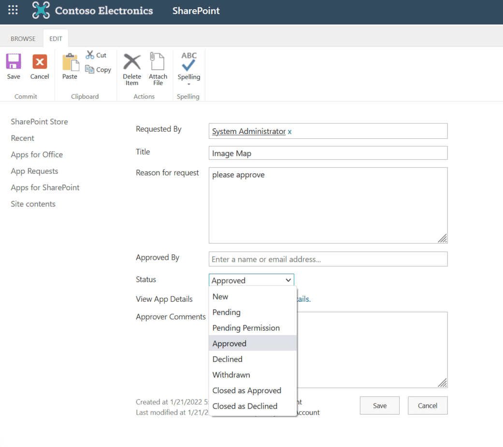503x447 pixels.
Task: Click the Cut icon
Action: (x=90, y=55)
